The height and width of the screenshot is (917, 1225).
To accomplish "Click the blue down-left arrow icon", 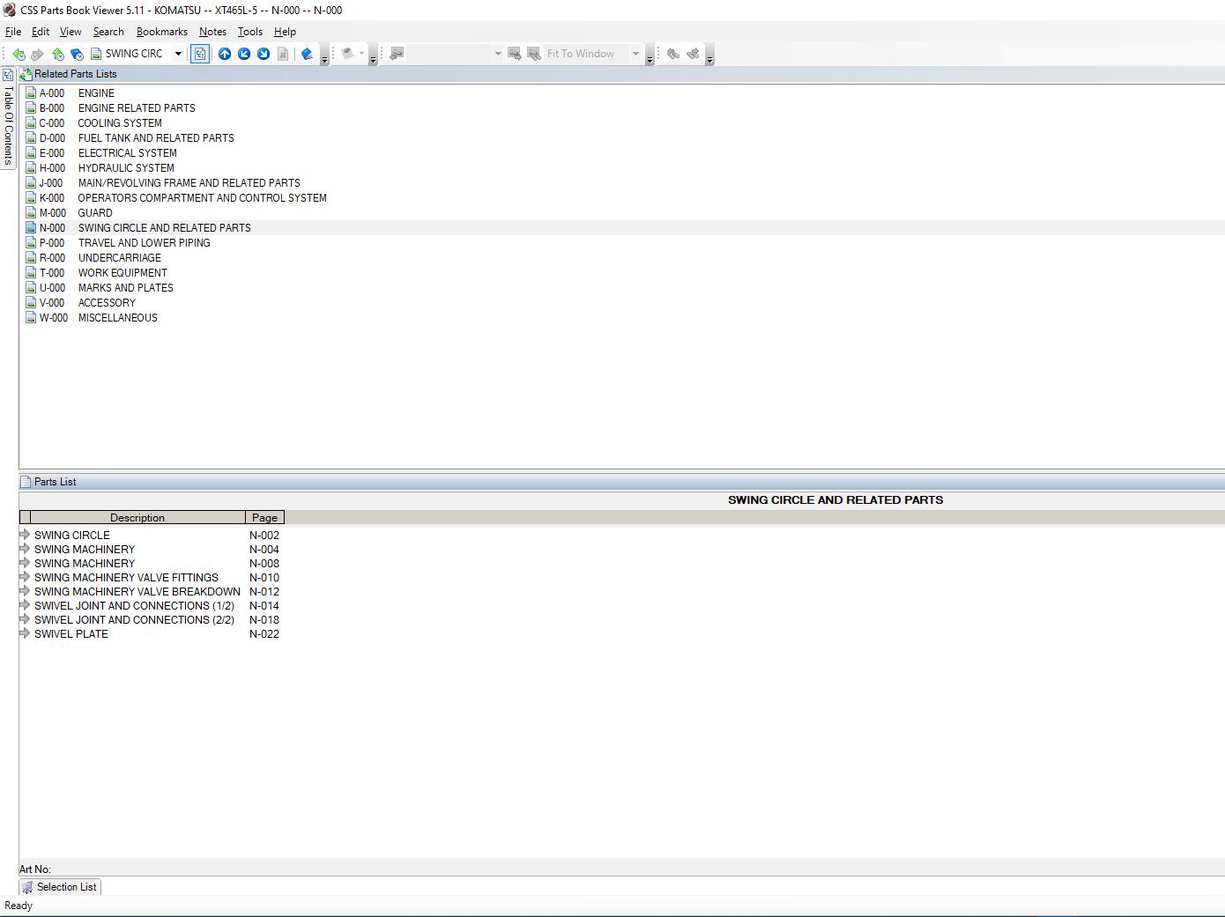I will click(244, 54).
